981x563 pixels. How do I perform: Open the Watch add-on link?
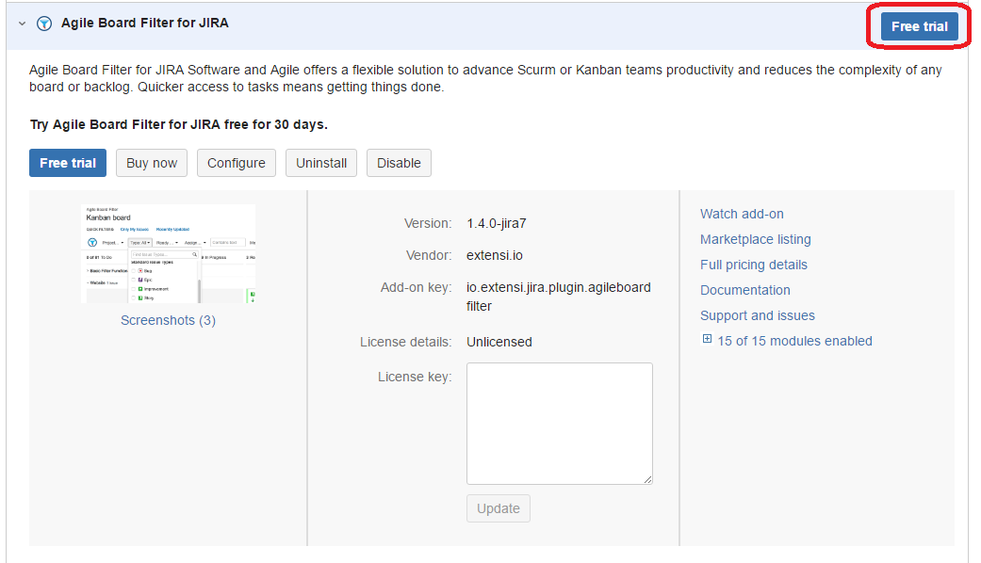coord(742,214)
